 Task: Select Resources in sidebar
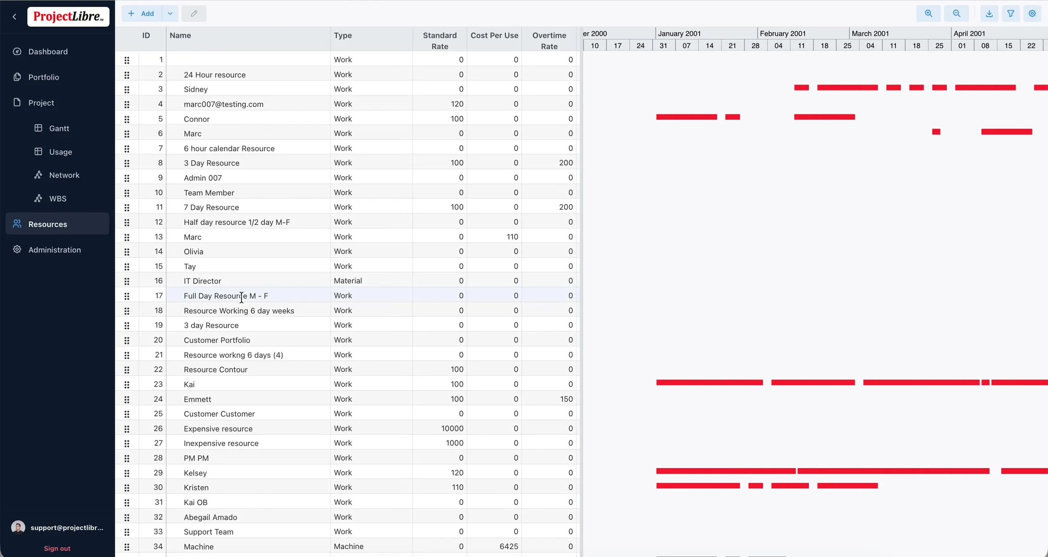tap(57, 224)
